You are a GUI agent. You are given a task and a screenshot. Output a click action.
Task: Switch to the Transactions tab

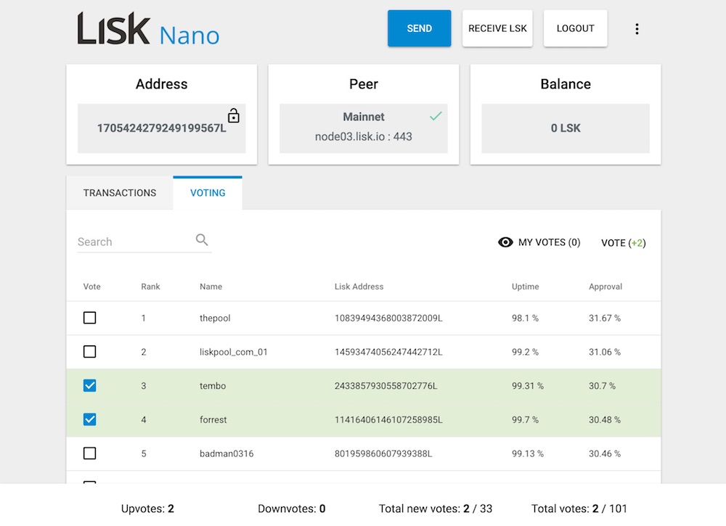point(120,193)
